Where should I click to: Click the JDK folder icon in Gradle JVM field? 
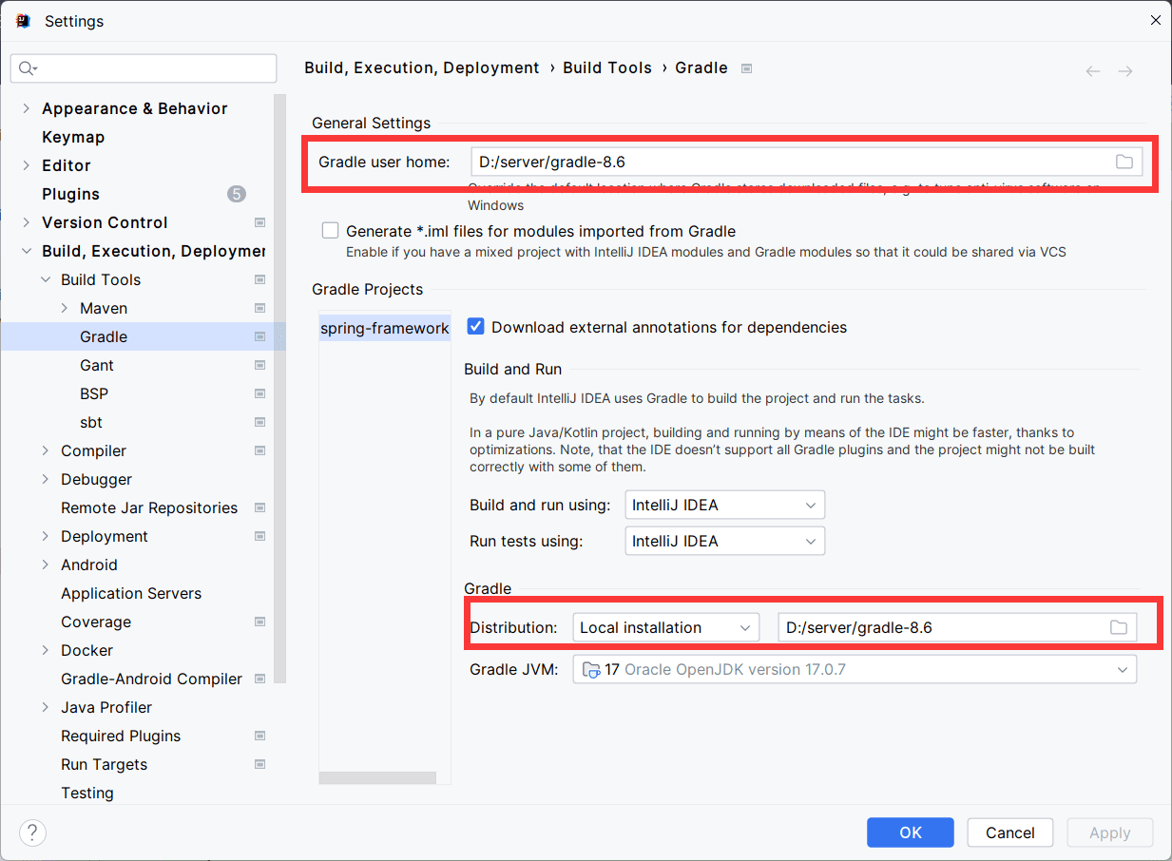point(590,670)
